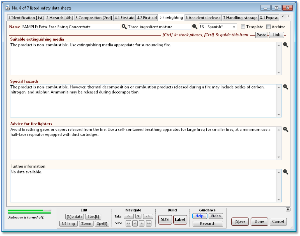Viewport: 300px width, 236px height.
Task: Click inside the Further information text area
Action: (143, 186)
